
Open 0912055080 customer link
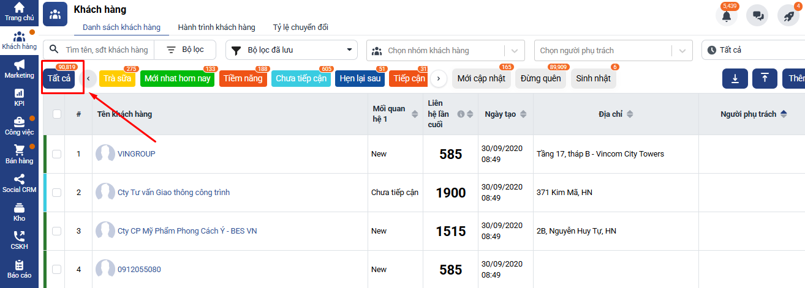[139, 270]
